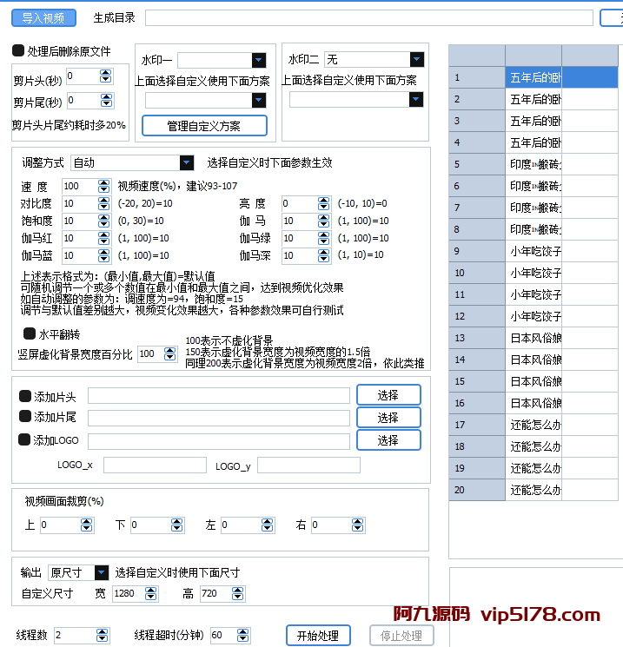The width and height of the screenshot is (623, 647).
Task: Click the 线程数 stepper arrows
Action: coord(102,635)
